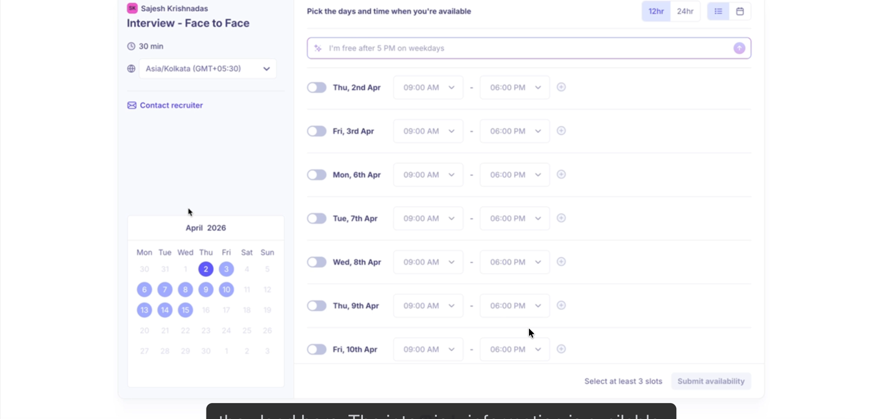This screenshot has height=419, width=871.
Task: Click the plus icon beside Thu 2nd Apr
Action: coord(561,87)
